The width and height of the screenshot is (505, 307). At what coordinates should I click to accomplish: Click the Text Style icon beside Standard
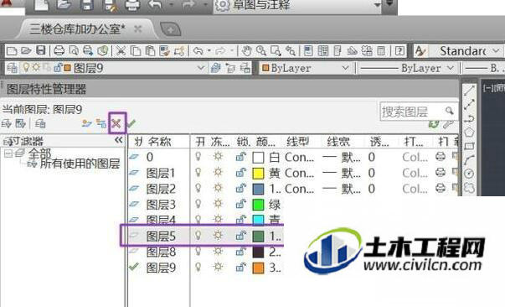click(420, 51)
